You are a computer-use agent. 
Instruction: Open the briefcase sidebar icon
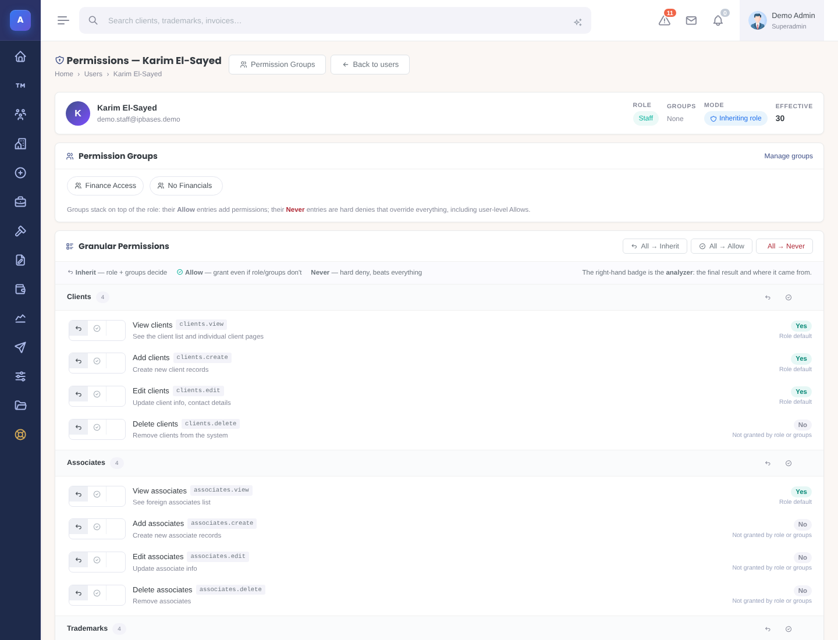[20, 202]
